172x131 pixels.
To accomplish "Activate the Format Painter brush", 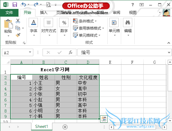I will (x=18, y=35).
